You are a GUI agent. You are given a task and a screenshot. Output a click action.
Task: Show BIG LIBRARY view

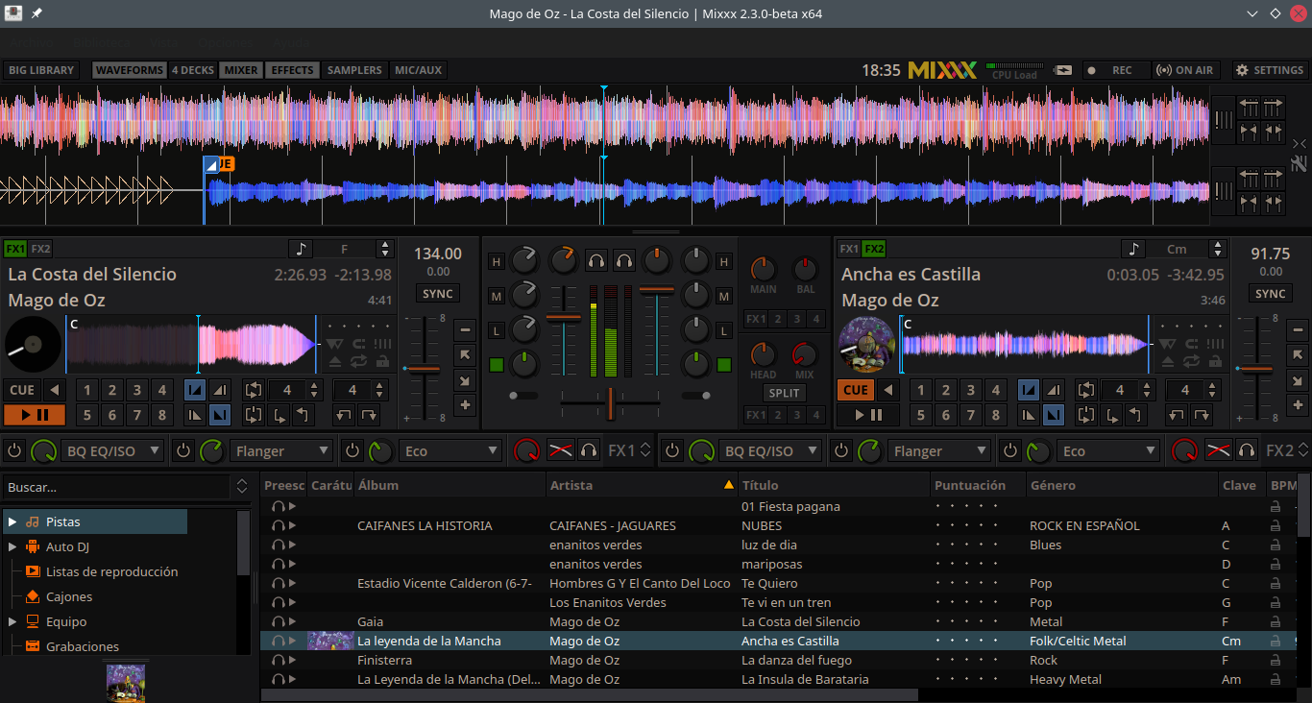pos(41,70)
